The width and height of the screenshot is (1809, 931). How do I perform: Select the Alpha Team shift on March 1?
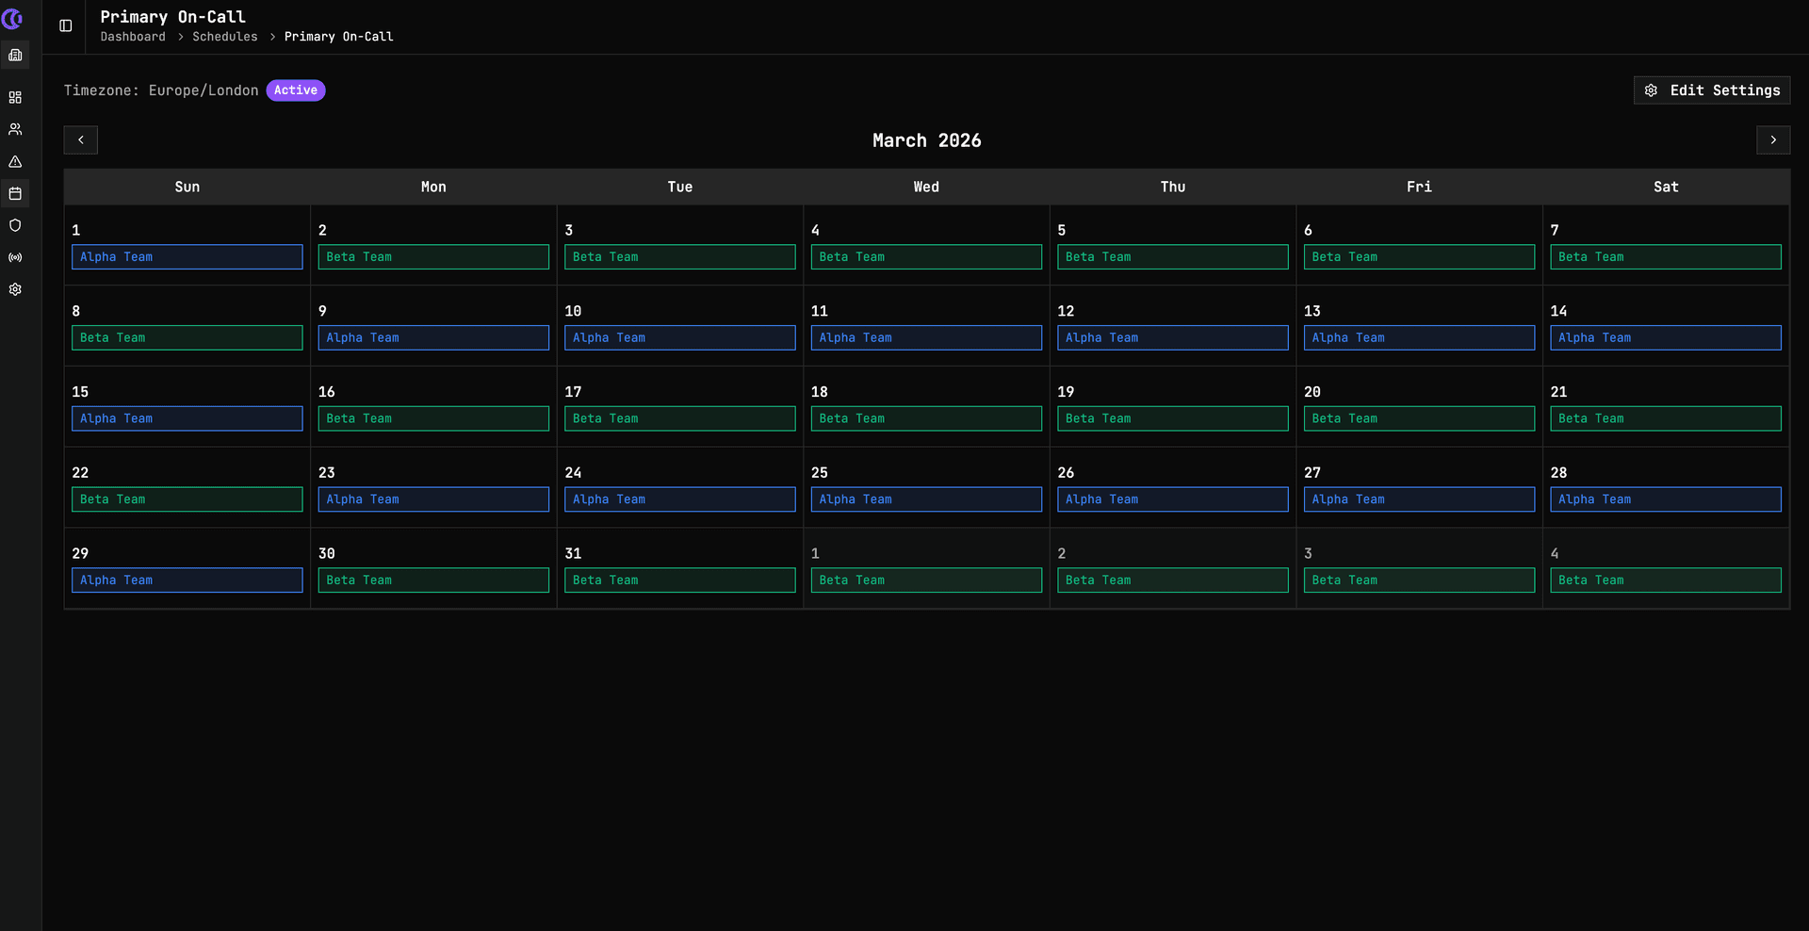pyautogui.click(x=187, y=256)
